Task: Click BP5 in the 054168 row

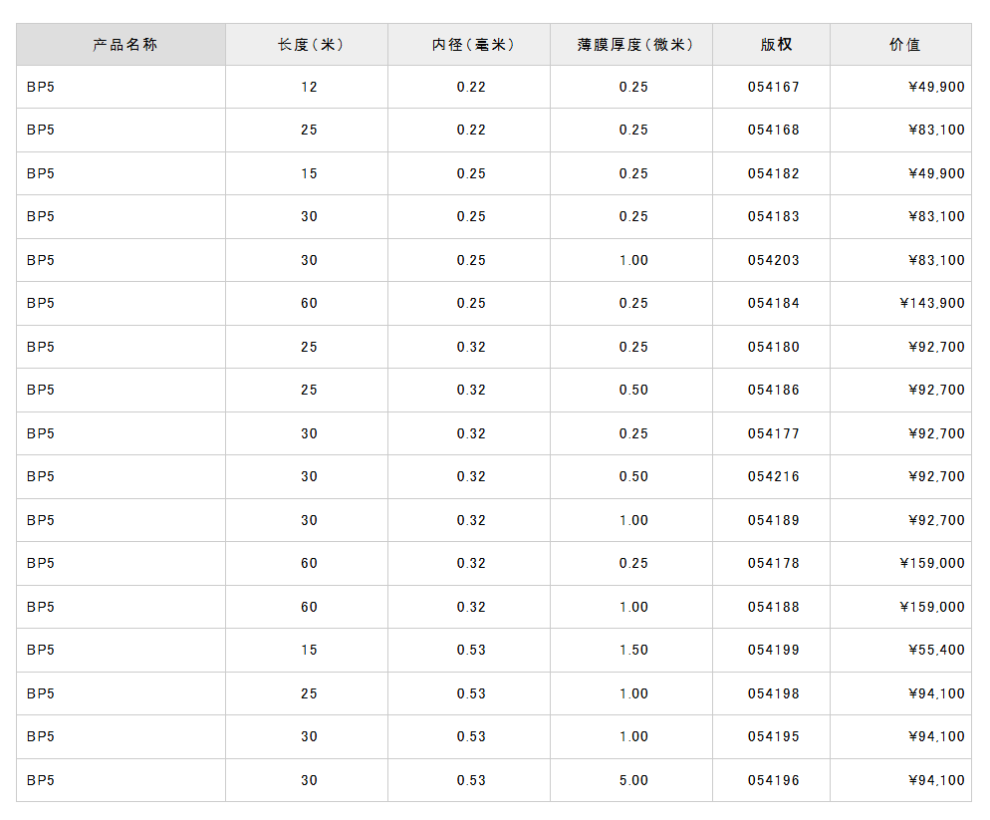Action: [41, 130]
